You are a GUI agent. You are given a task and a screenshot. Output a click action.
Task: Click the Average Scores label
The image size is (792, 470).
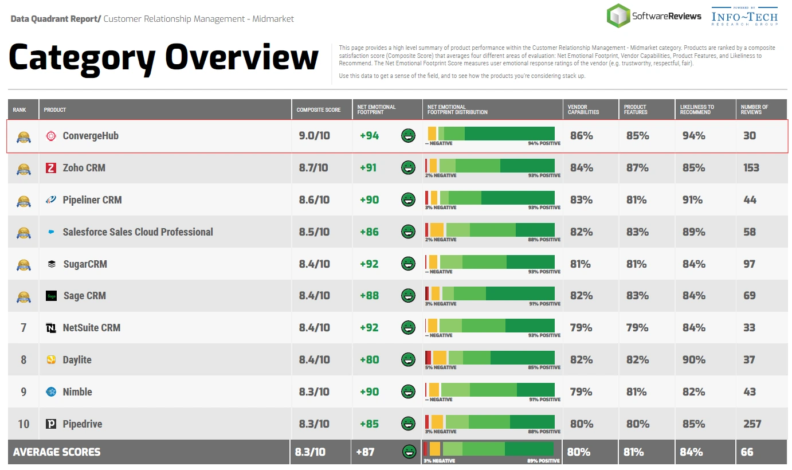57,452
